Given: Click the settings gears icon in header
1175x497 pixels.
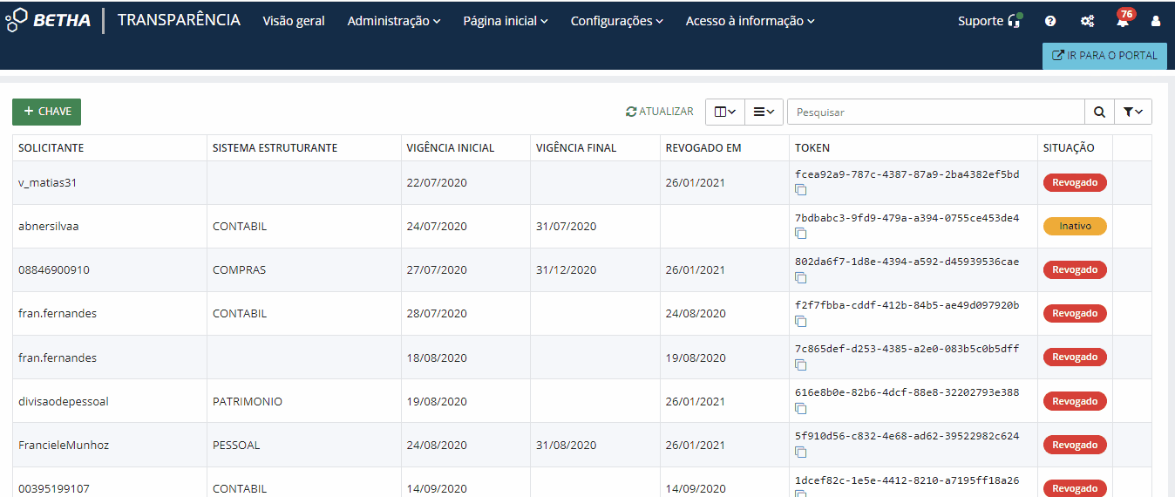Looking at the screenshot, I should 1087,21.
